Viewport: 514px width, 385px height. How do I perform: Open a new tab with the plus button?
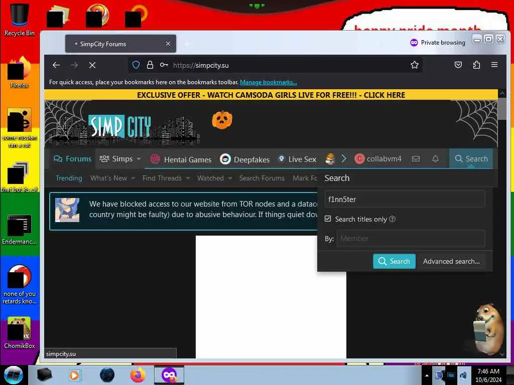click(x=187, y=44)
